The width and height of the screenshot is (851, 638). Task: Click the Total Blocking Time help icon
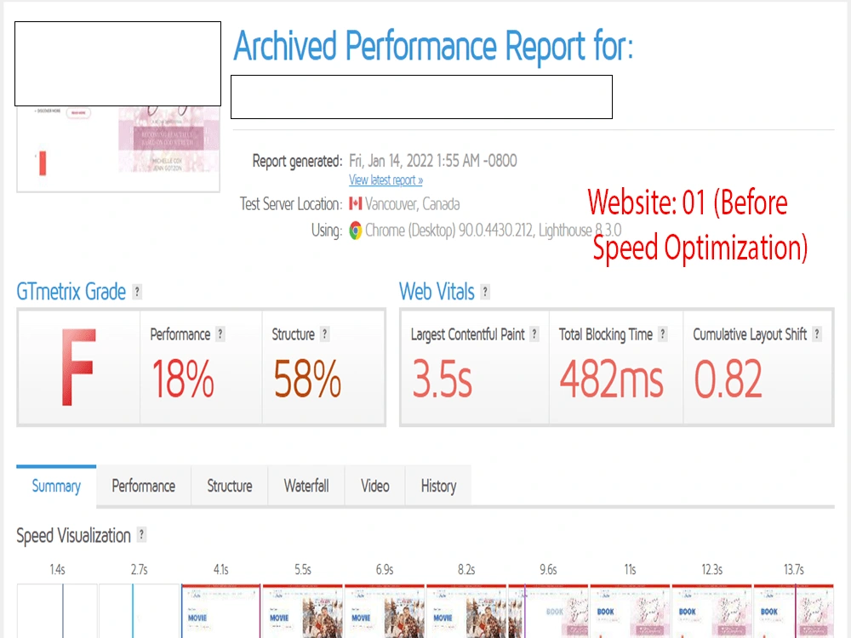tap(662, 334)
